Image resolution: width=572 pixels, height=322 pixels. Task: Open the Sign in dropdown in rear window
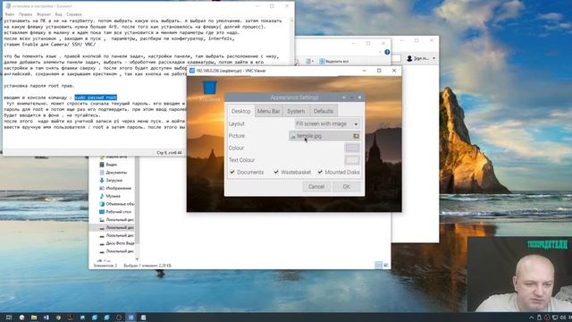[x=433, y=58]
